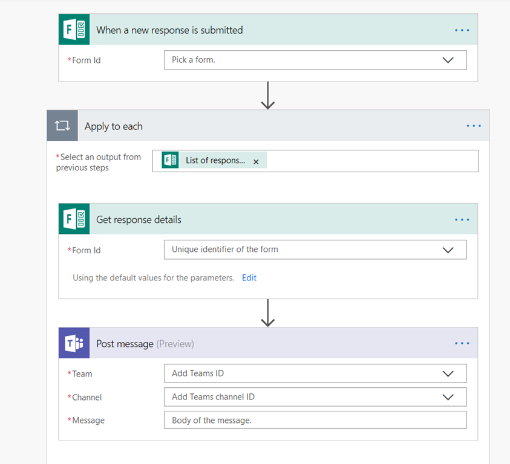
Task: Open the Add Teams channel ID dropdown
Action: coord(448,397)
